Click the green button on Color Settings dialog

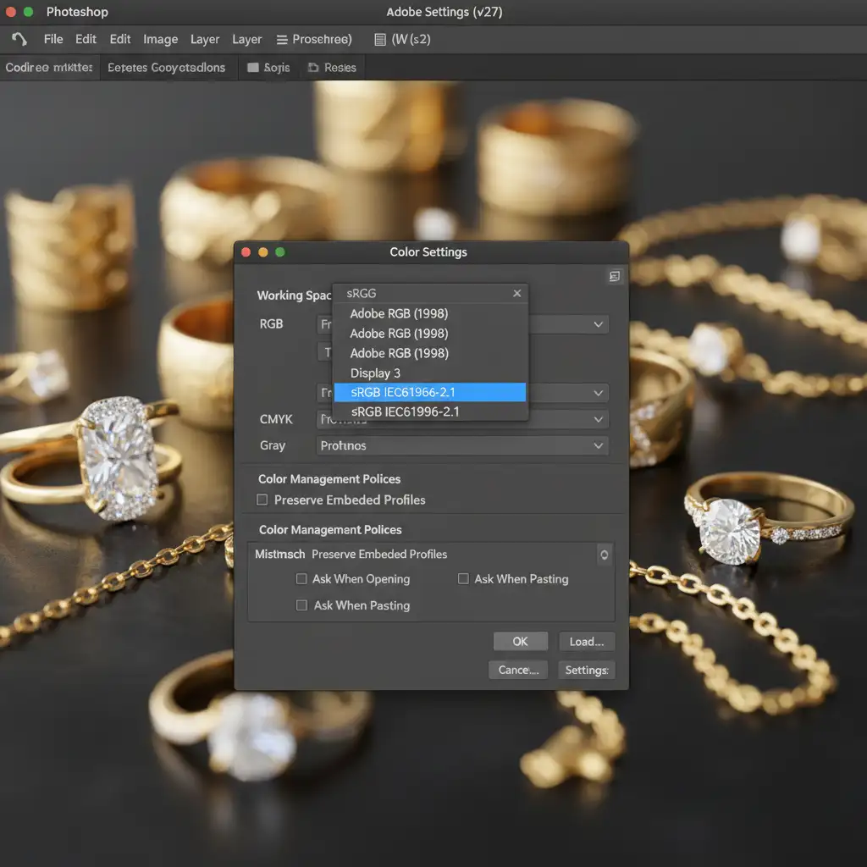pos(280,252)
